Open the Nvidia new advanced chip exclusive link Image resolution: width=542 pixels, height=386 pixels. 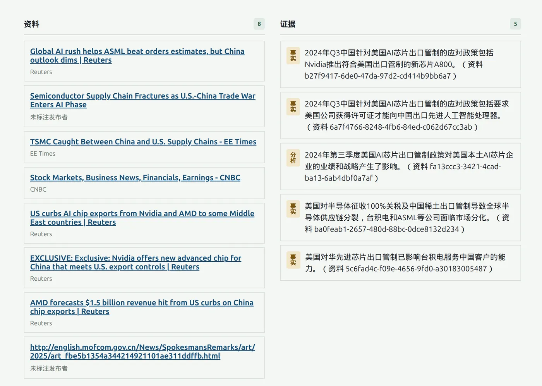(135, 262)
